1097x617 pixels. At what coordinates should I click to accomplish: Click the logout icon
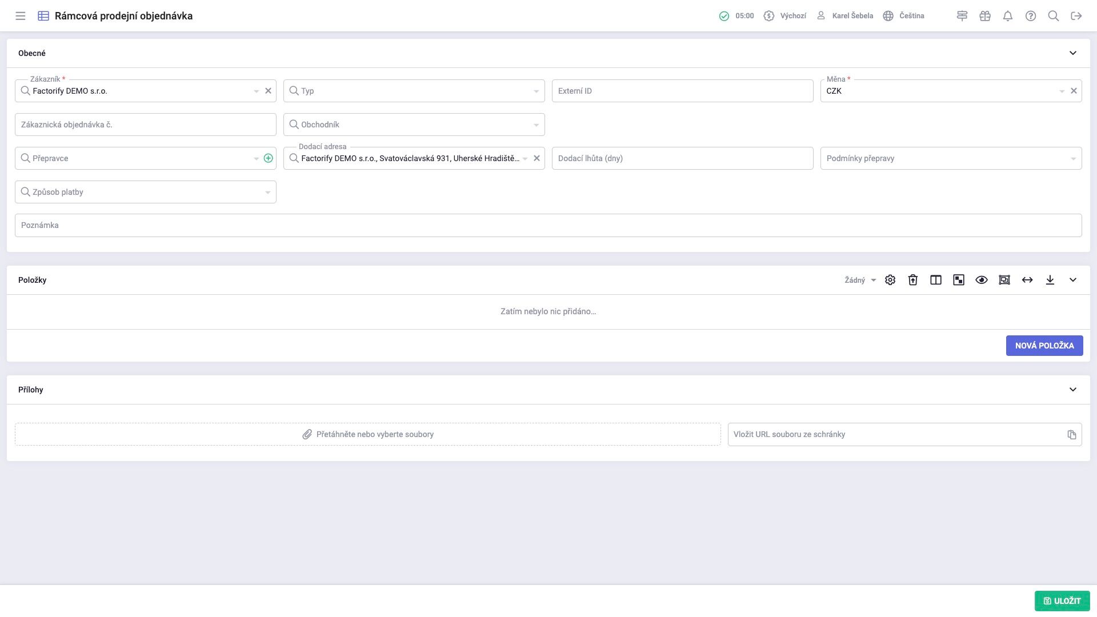[1076, 16]
